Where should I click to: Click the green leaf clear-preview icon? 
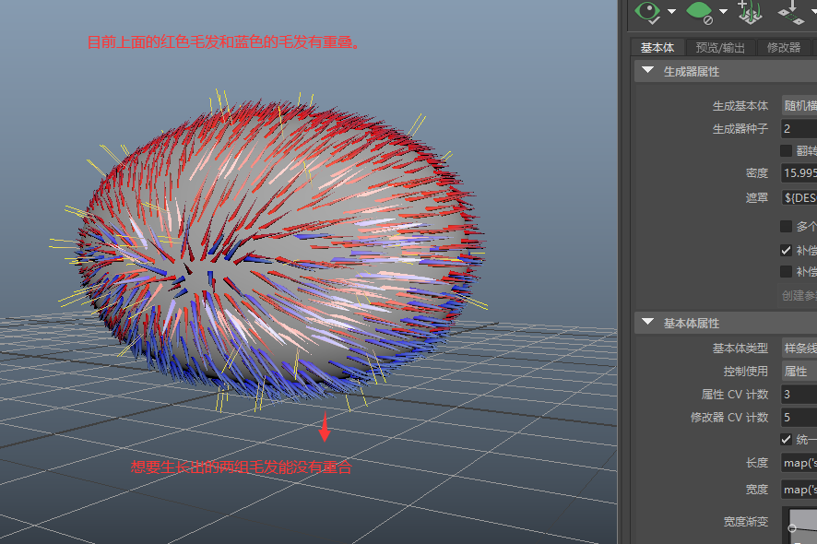(x=699, y=13)
